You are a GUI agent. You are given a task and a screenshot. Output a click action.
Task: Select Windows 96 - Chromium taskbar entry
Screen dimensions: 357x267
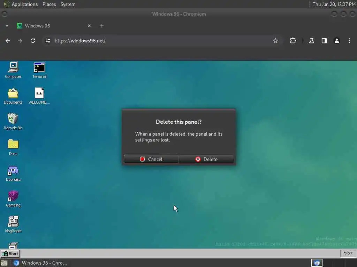[40, 263]
